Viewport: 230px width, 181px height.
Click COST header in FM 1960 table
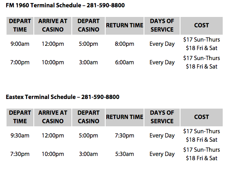pos(202,26)
